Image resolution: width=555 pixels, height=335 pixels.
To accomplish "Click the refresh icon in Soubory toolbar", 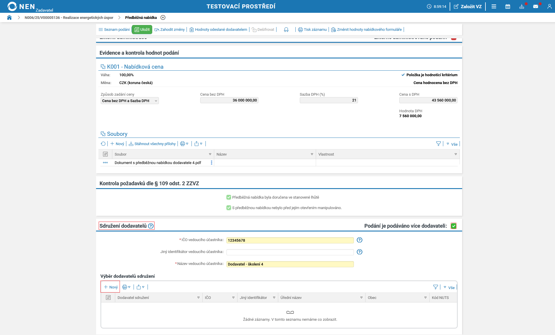I will point(103,144).
